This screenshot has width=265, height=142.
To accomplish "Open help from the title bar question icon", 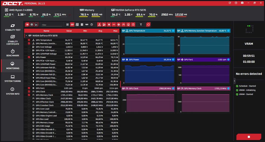I will [236, 3].
